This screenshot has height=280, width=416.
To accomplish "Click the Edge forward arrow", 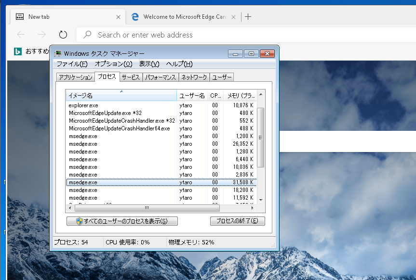I will pos(42,35).
